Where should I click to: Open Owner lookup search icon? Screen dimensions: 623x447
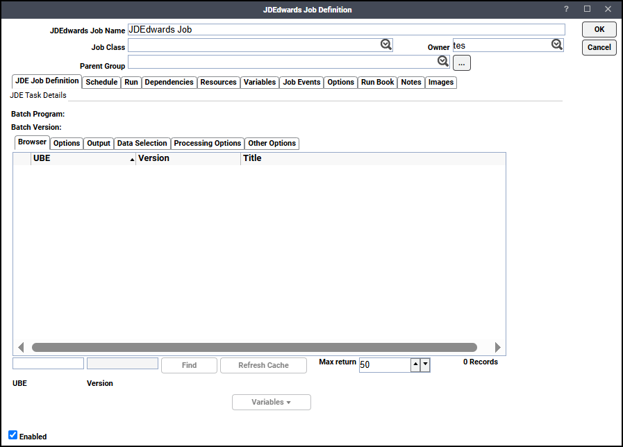tap(556, 44)
